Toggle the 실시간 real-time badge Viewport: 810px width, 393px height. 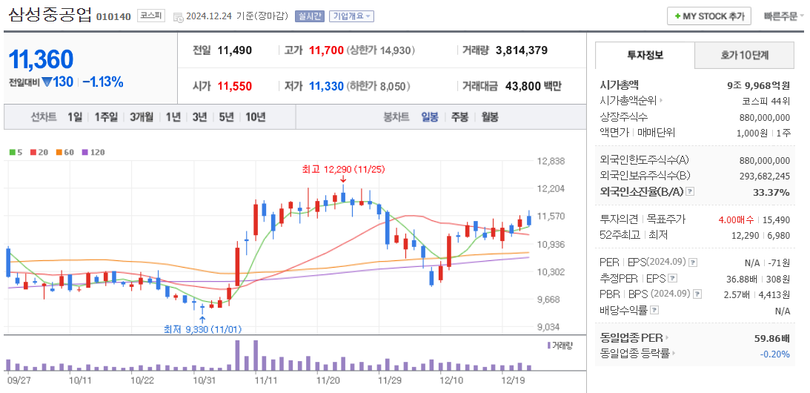tap(310, 16)
